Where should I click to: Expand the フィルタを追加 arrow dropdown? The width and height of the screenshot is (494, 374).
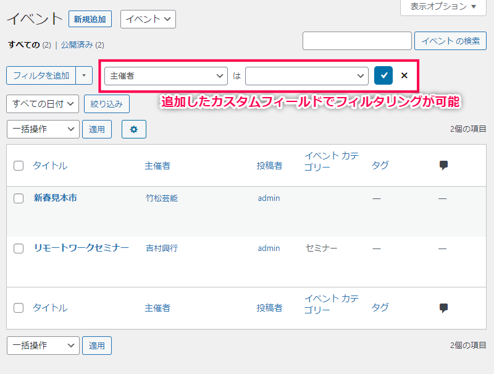pos(84,75)
